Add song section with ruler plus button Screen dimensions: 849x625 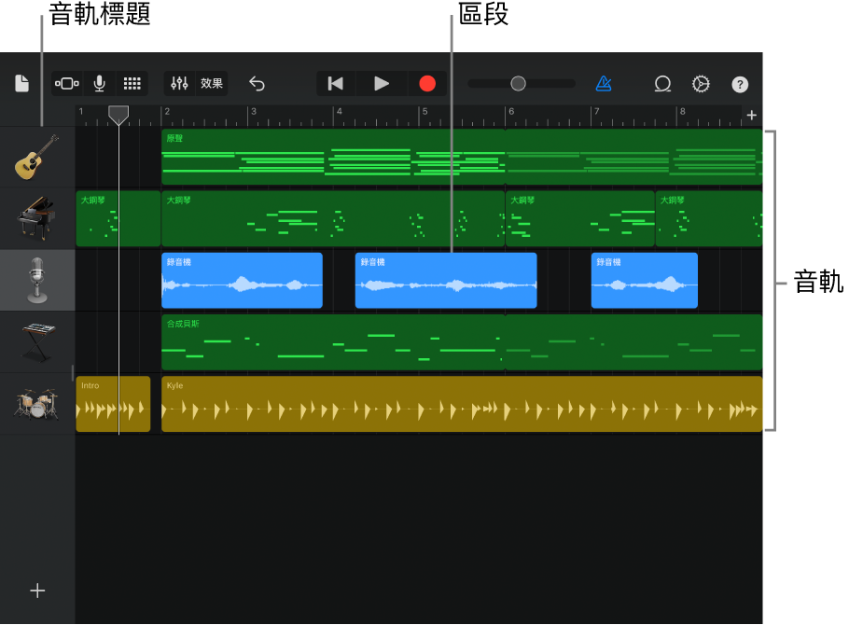(751, 115)
